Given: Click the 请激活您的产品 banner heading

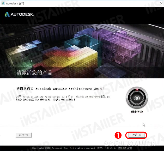Looking at the screenshot, I should (34, 73).
